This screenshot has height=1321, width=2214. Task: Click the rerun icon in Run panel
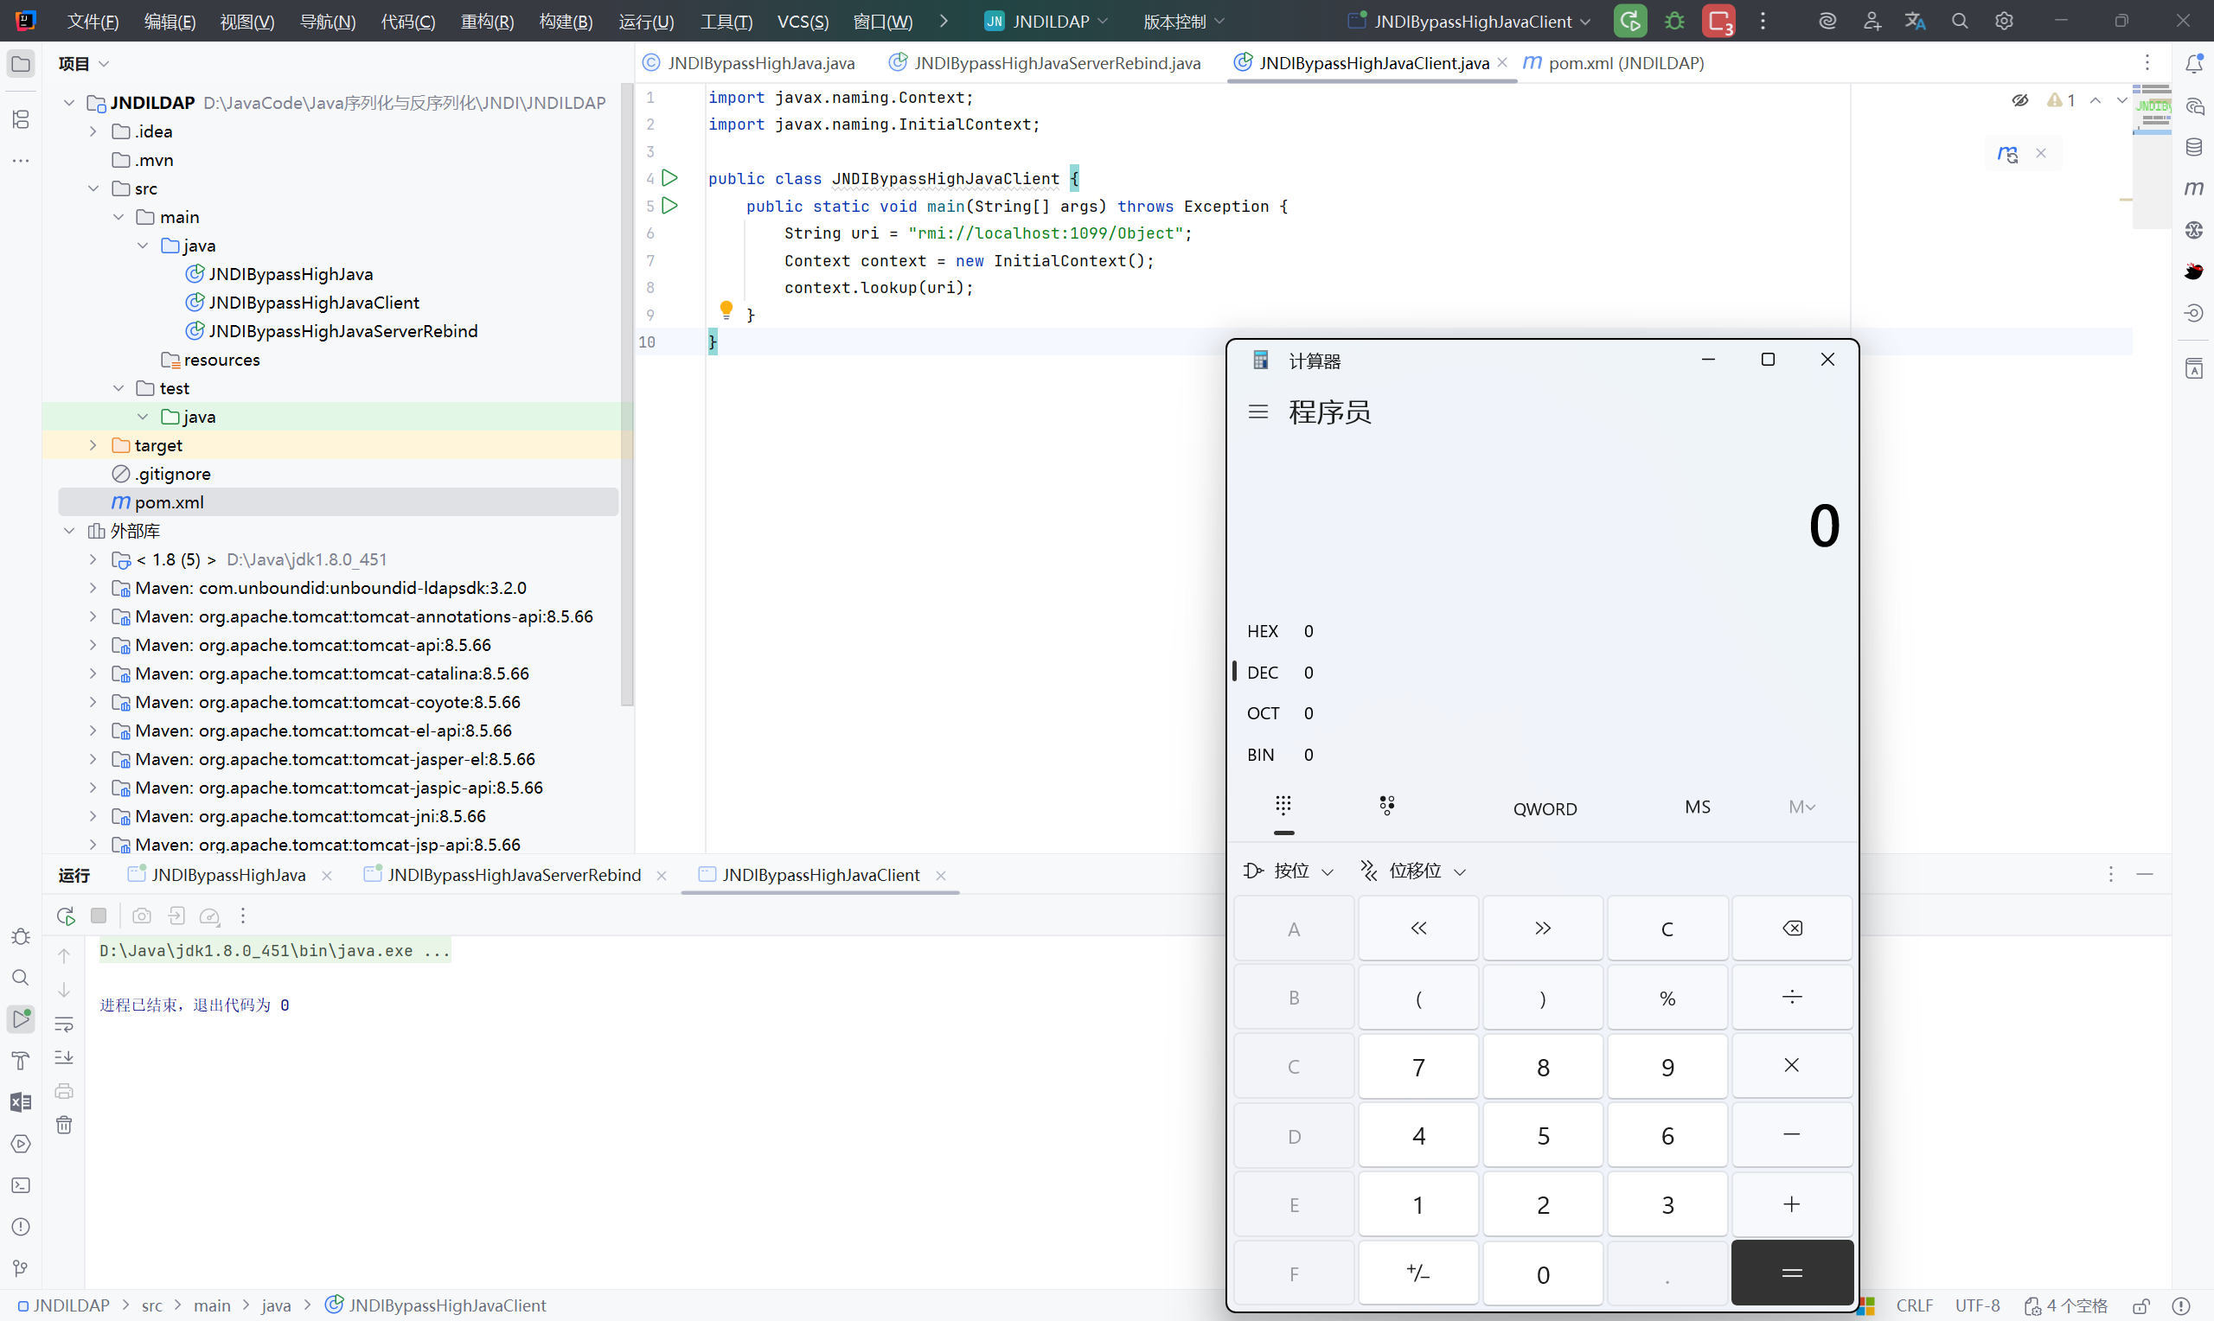(66, 916)
